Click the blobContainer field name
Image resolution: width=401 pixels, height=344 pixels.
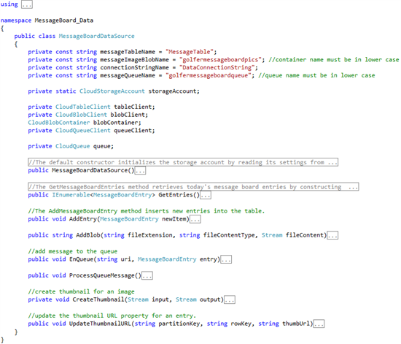pyautogui.click(x=116, y=123)
